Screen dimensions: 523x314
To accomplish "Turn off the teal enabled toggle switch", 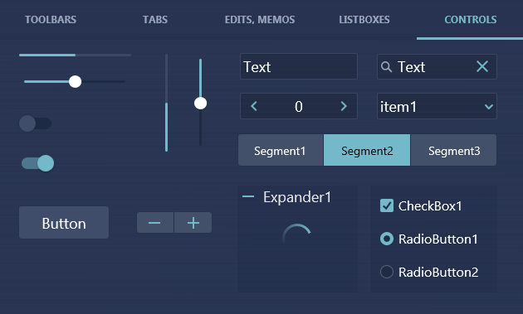I will tap(37, 163).
